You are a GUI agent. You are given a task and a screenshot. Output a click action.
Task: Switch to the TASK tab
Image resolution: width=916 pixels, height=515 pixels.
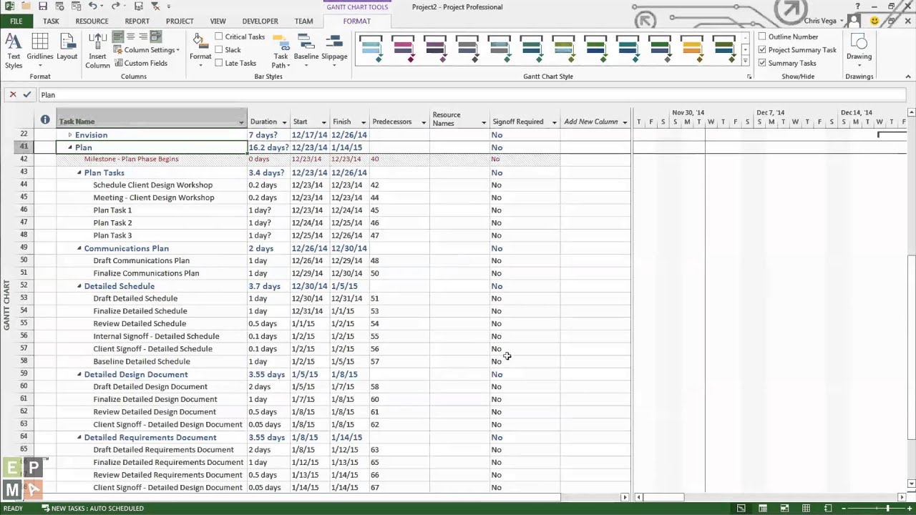pos(51,21)
